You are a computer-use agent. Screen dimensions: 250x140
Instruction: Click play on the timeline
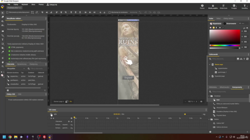(51, 114)
